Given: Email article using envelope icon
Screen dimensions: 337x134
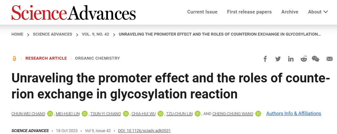Looking at the screenshot, I should pos(330,59).
